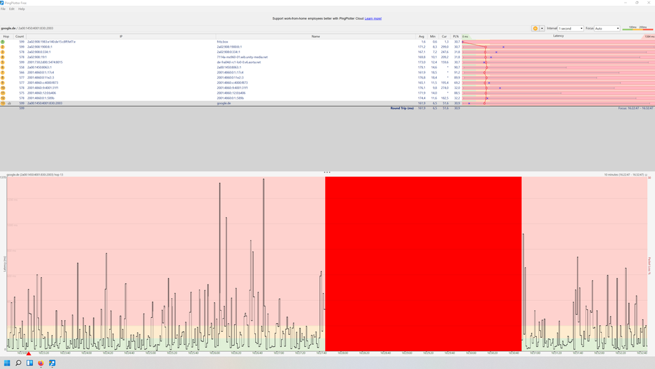The image size is (655, 369).
Task: Click the panel splitter dots above the timeline graph
Action: [327, 172]
